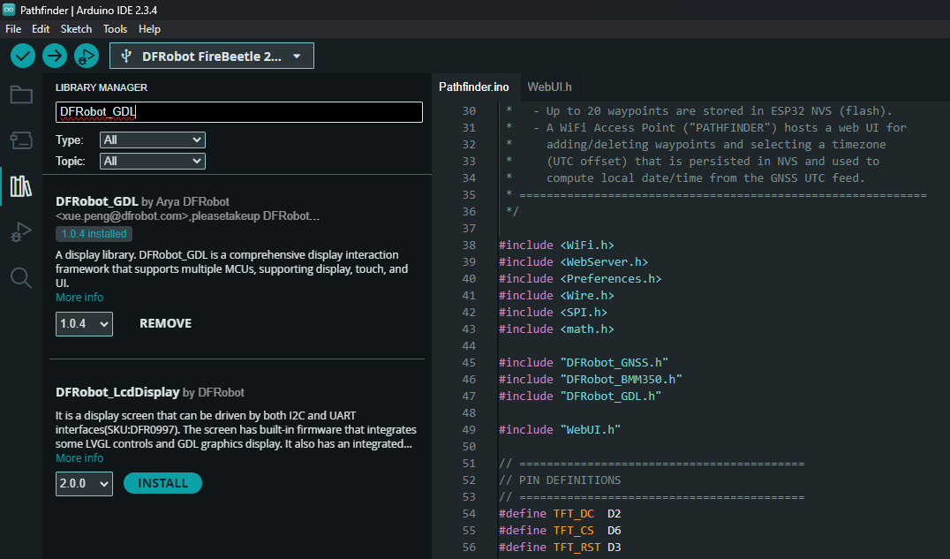The width and height of the screenshot is (950, 559).
Task: Open the Sketch menu
Action: 76,29
